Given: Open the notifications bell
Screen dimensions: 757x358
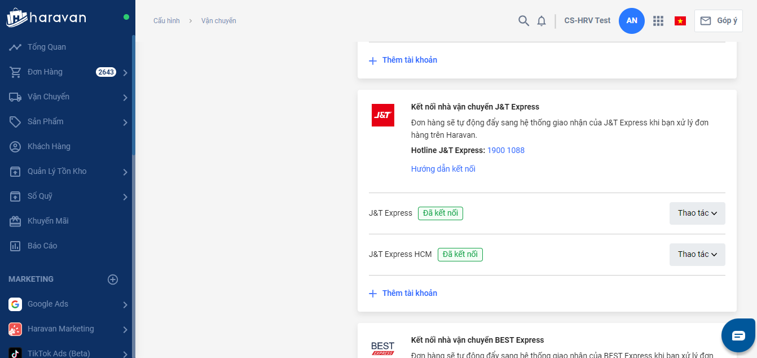Looking at the screenshot, I should click(542, 21).
